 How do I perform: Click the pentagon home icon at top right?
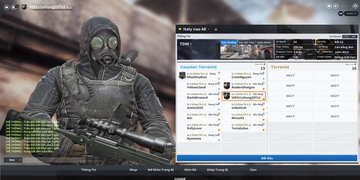click(x=329, y=6)
